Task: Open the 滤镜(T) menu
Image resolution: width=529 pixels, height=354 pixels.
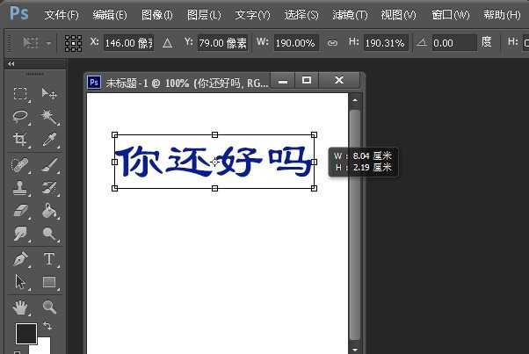Action: (x=350, y=15)
